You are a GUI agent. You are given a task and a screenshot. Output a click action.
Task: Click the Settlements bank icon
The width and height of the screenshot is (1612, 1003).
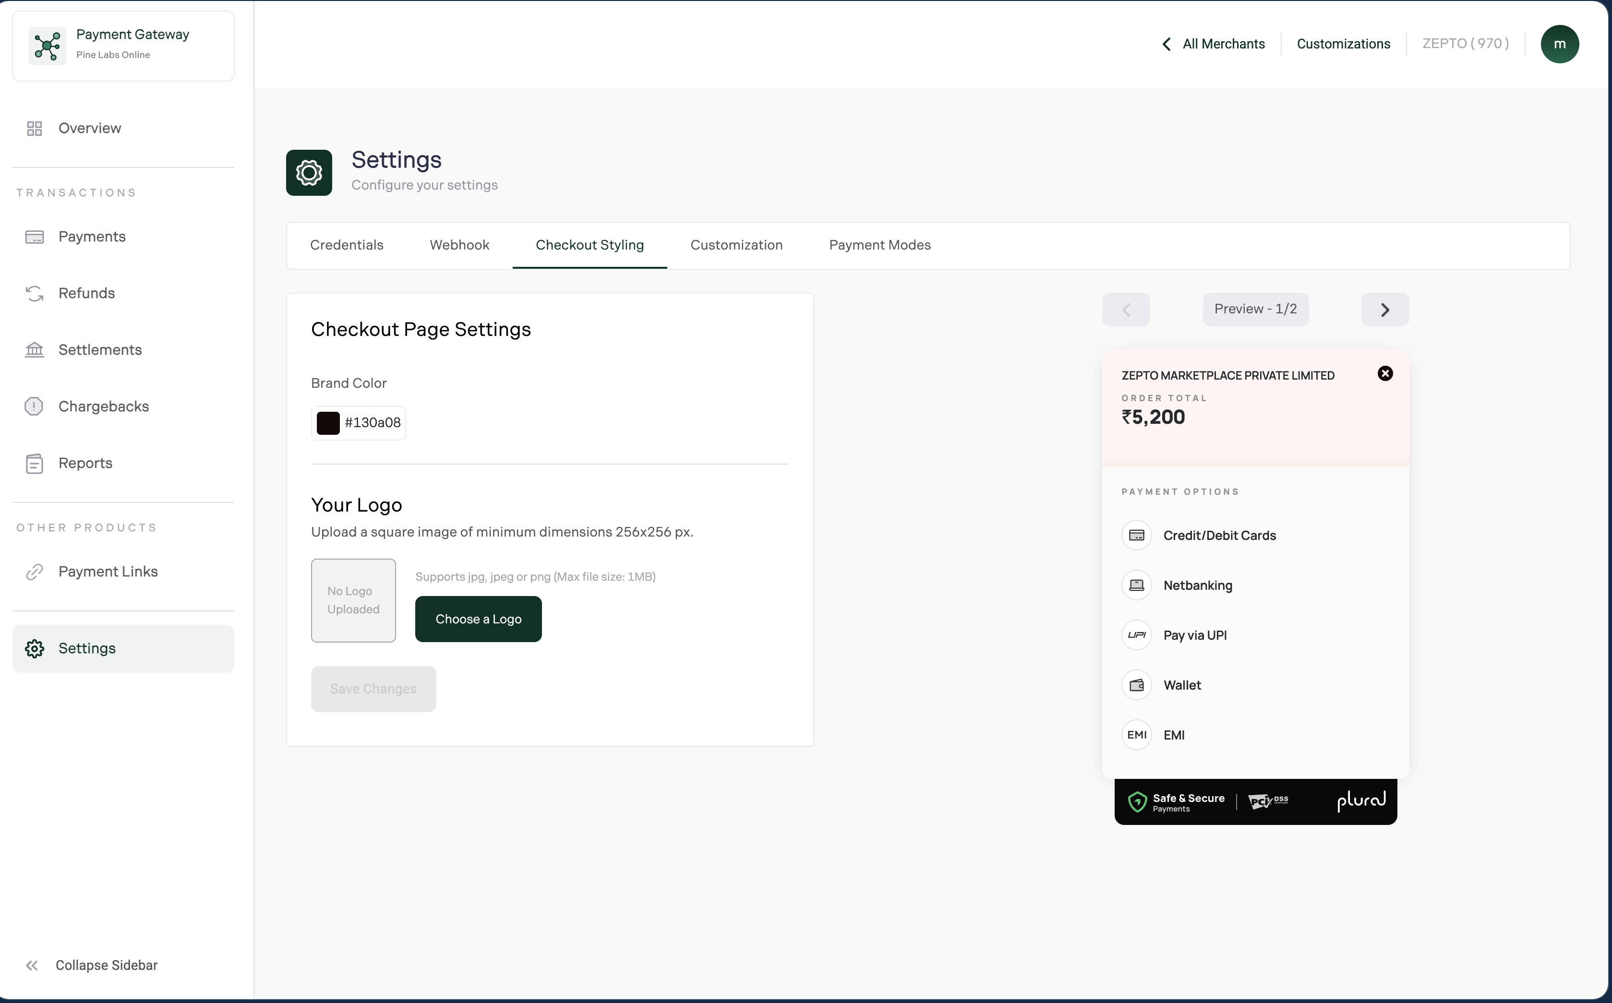35,349
